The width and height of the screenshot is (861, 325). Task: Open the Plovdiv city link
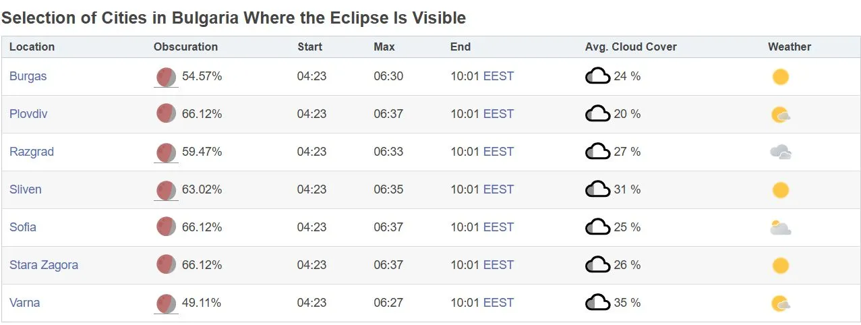coord(28,114)
